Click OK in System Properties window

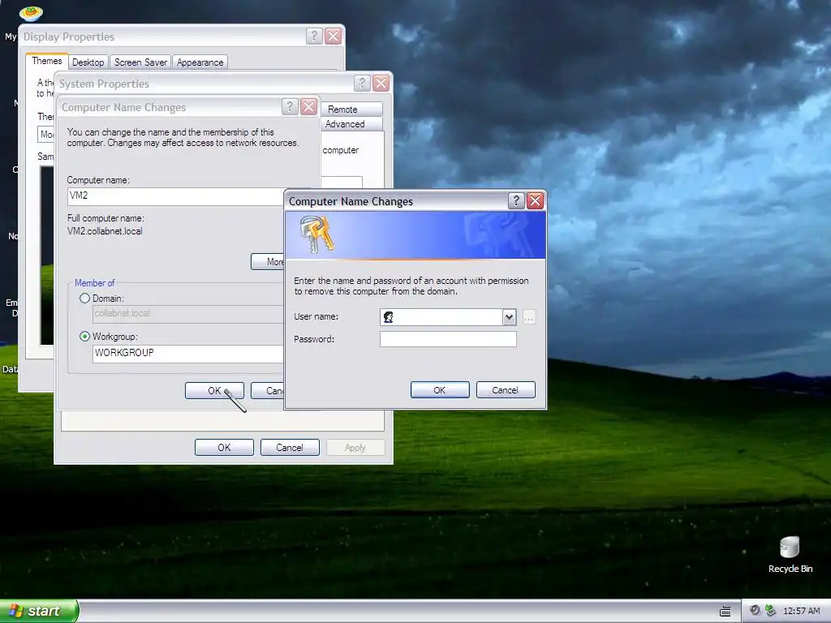[x=224, y=448]
